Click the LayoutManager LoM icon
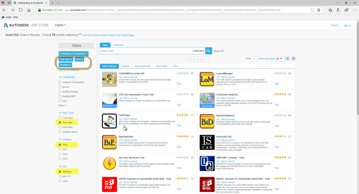Screen dimensions: 359x194 (207, 79)
